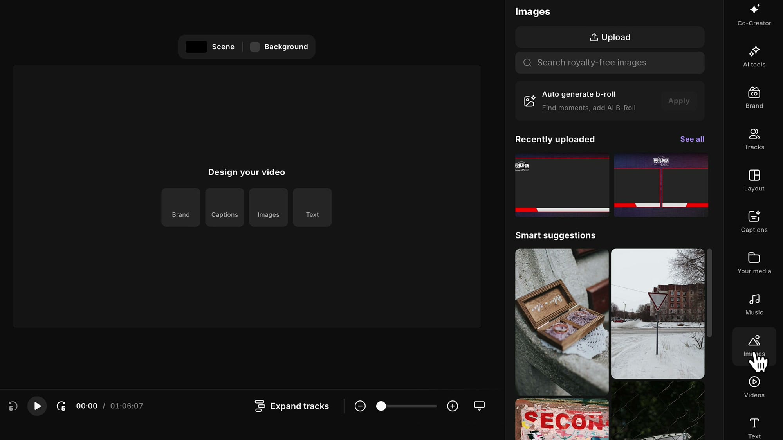This screenshot has width=783, height=440.
Task: Click the timeline zoom slider handle
Action: [x=381, y=406]
